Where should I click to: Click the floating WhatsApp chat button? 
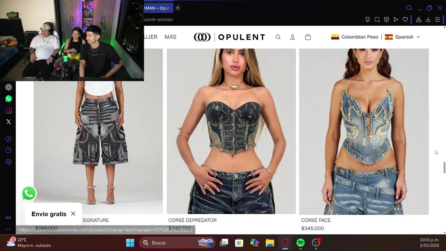click(x=29, y=193)
